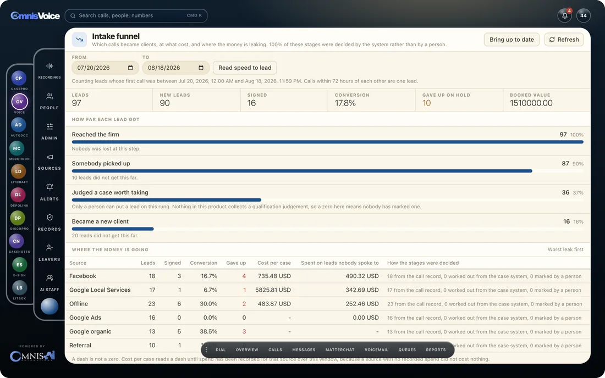The image size is (605, 378).
Task: Switch to the LitDraft app
Action: coord(19,171)
